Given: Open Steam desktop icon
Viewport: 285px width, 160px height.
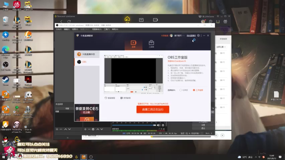Looking at the screenshot, I should coord(6,81).
